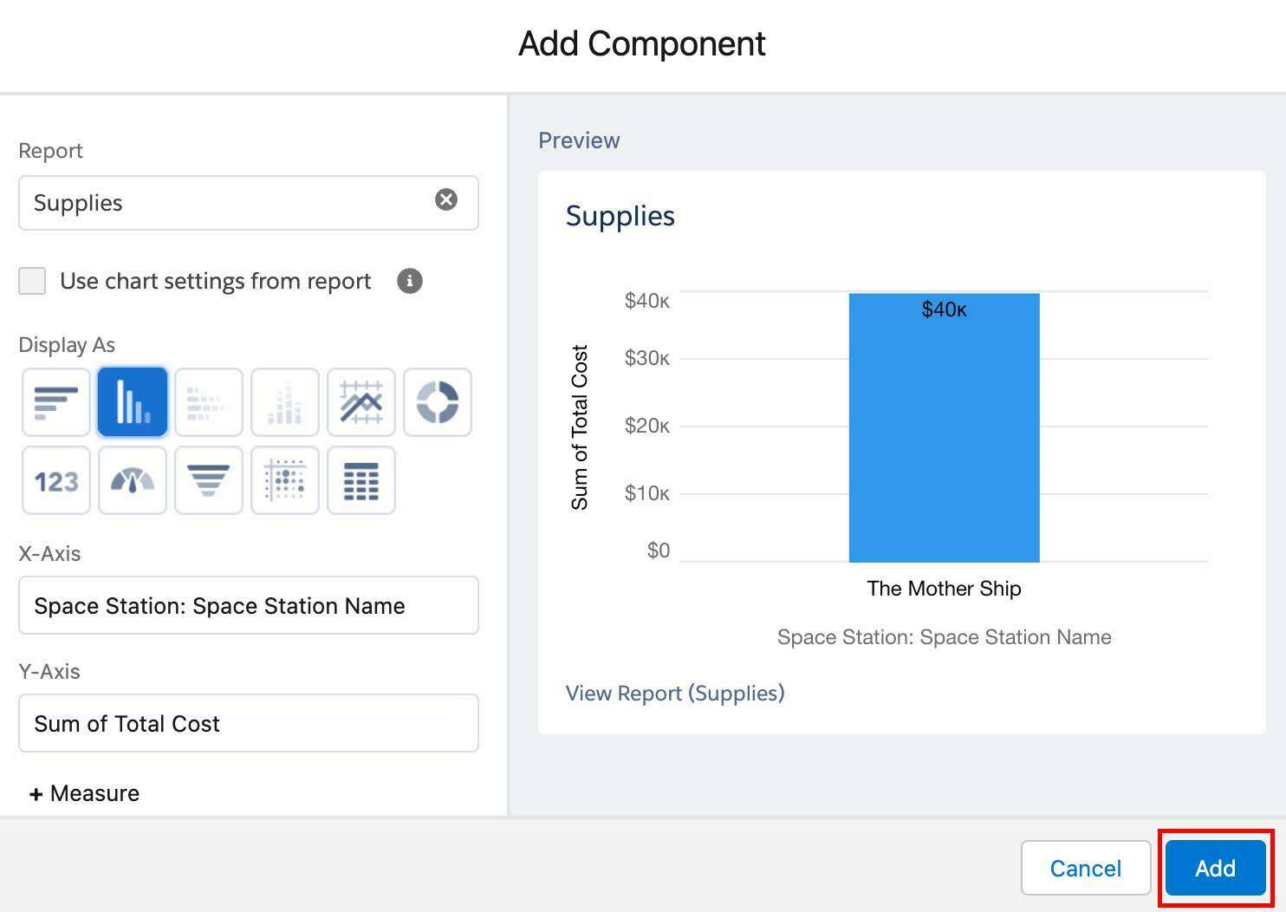Viewport: 1286px width, 912px height.
Task: Choose the stacked horizontal bar chart icon
Action: click(209, 402)
